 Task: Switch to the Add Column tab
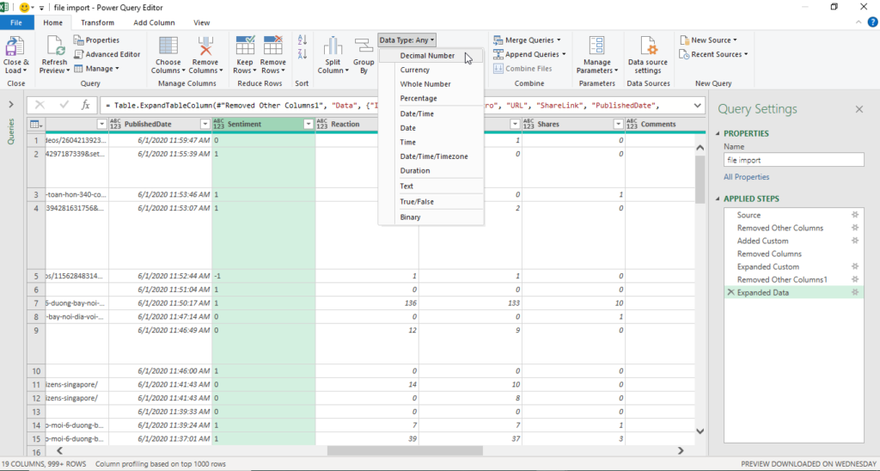154,22
